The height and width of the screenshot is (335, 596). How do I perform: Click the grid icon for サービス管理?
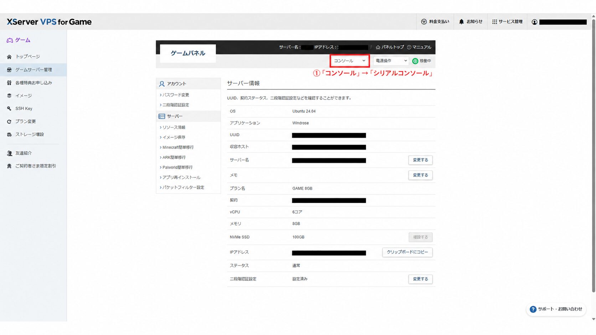tap(494, 22)
